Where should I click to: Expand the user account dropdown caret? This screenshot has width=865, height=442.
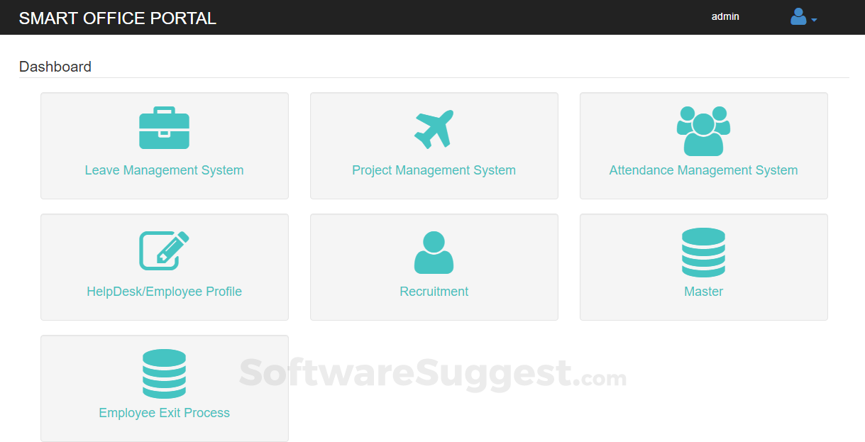point(814,20)
